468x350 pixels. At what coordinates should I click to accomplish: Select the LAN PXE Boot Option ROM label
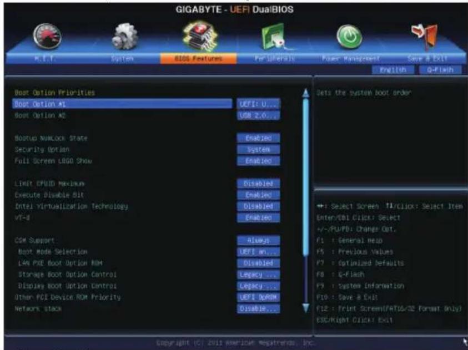tap(61, 263)
